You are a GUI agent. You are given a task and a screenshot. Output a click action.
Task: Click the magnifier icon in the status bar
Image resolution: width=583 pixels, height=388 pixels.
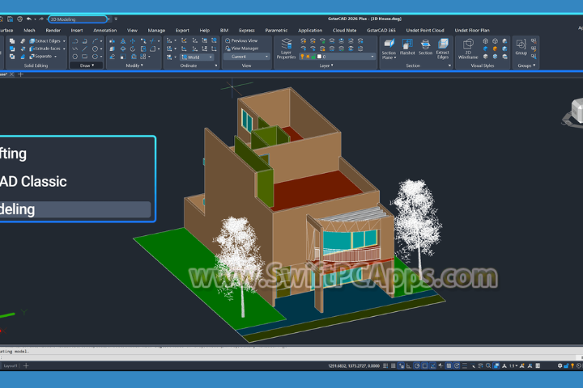[488, 365]
